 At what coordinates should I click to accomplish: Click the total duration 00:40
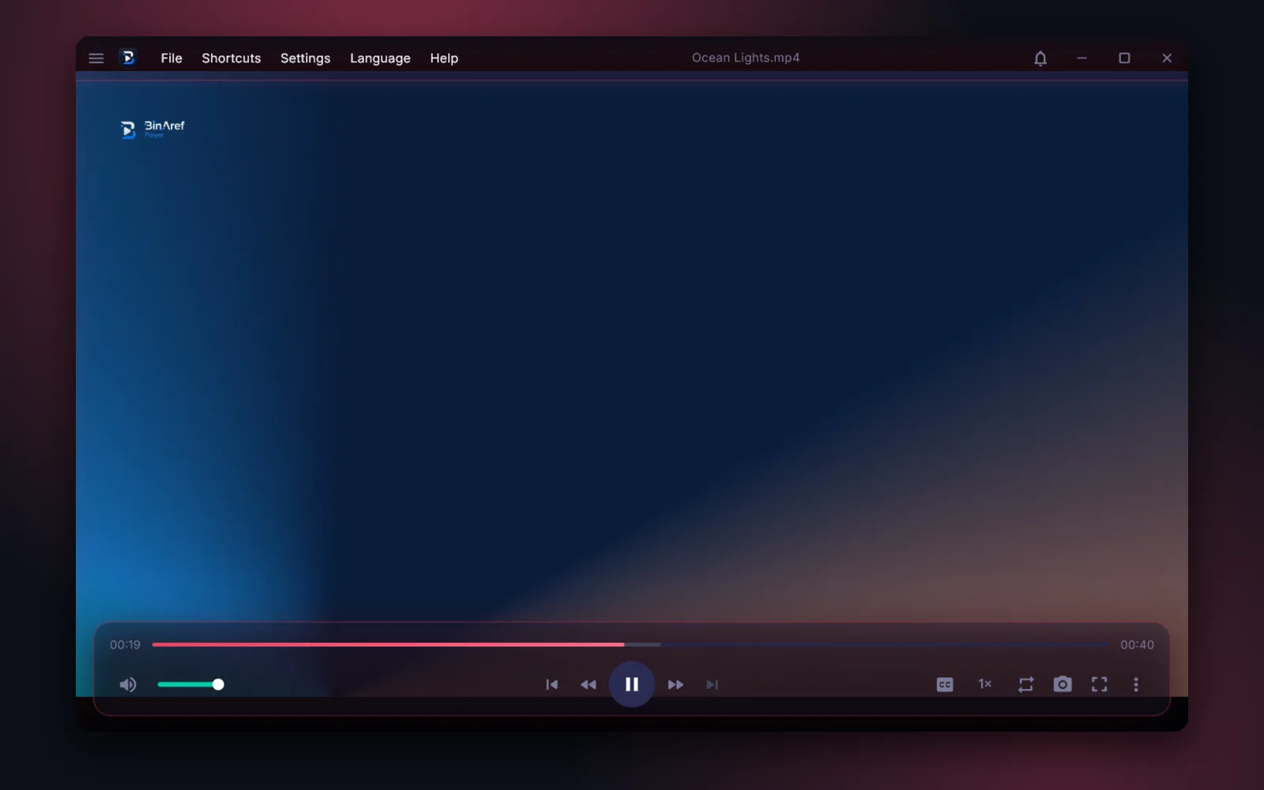pyautogui.click(x=1138, y=645)
